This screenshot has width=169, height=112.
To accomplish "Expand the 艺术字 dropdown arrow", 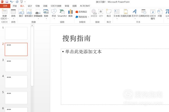I will (x=135, y=19).
